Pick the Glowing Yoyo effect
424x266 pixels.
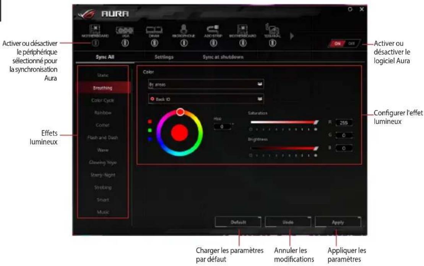pos(103,163)
